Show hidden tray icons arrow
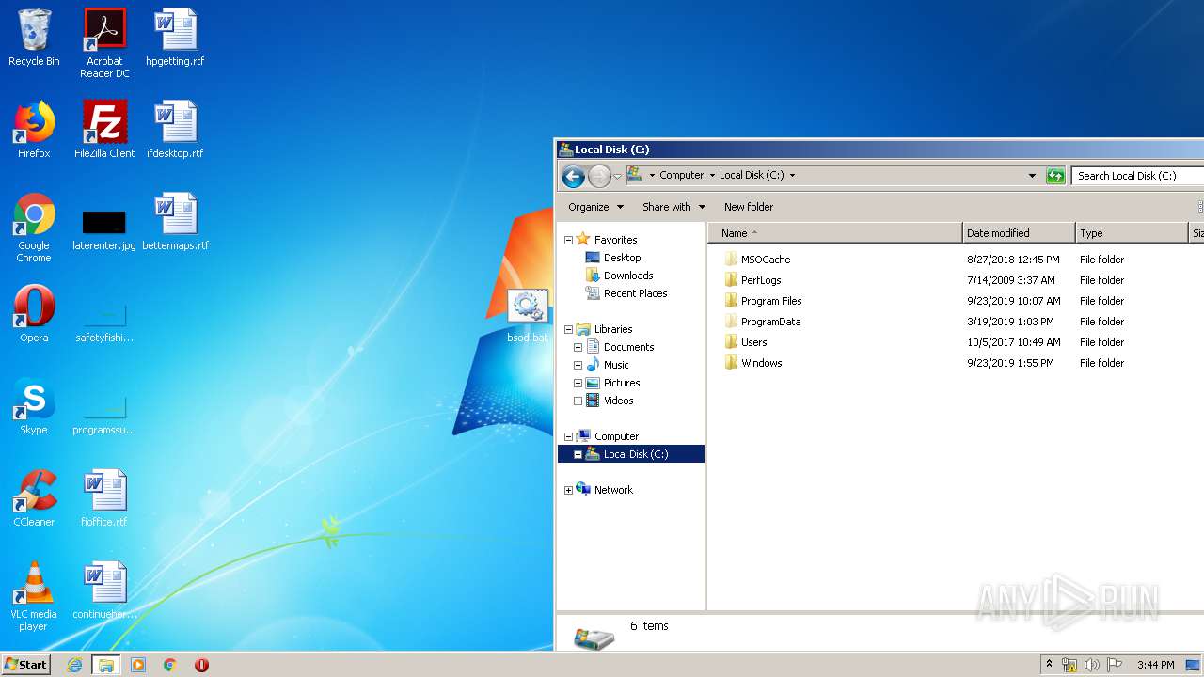 (x=1049, y=665)
